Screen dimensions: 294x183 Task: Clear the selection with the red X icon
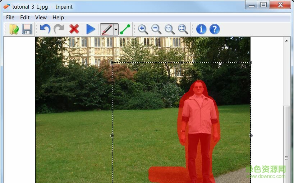pyautogui.click(x=74, y=29)
